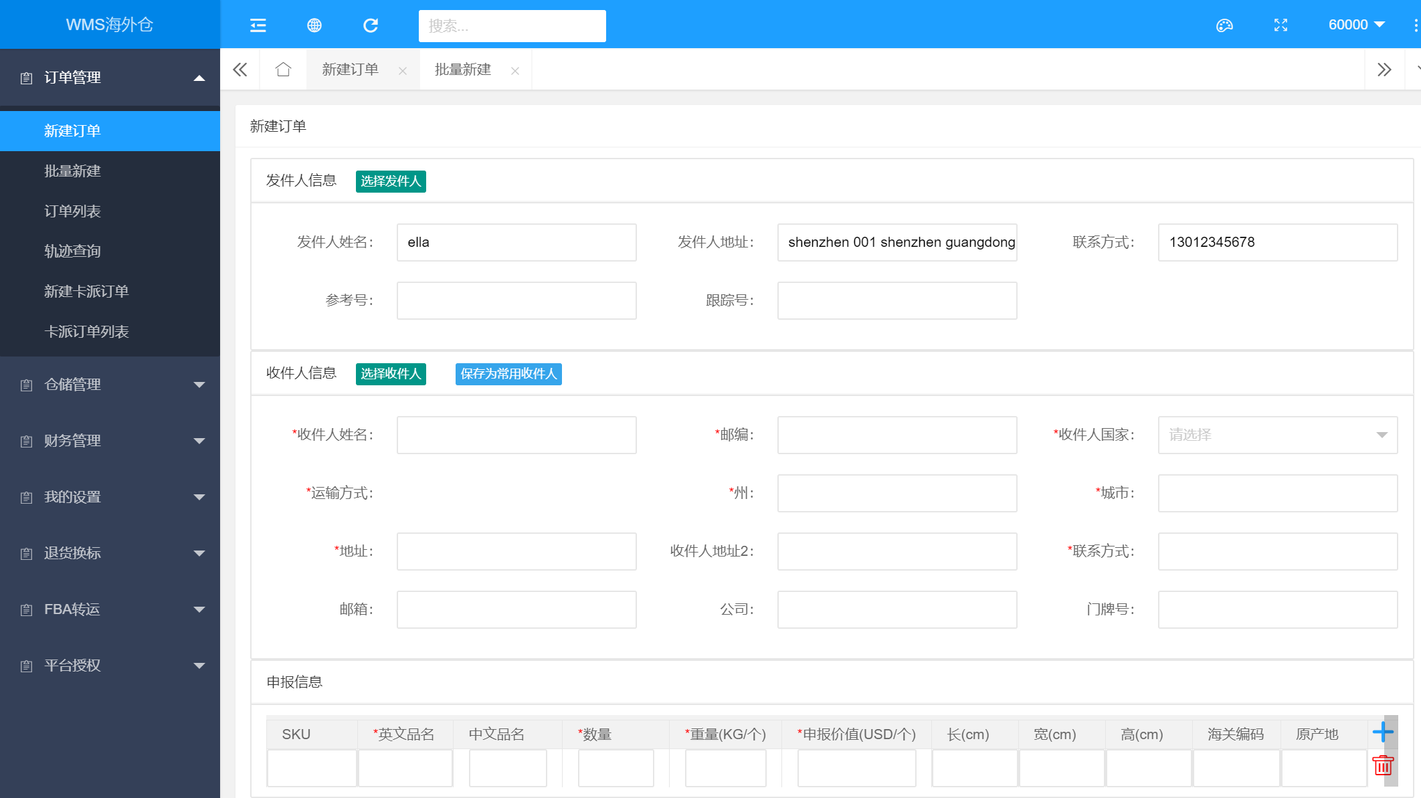The height and width of the screenshot is (798, 1421).
Task: Click the SKU cell input
Action: (x=312, y=768)
